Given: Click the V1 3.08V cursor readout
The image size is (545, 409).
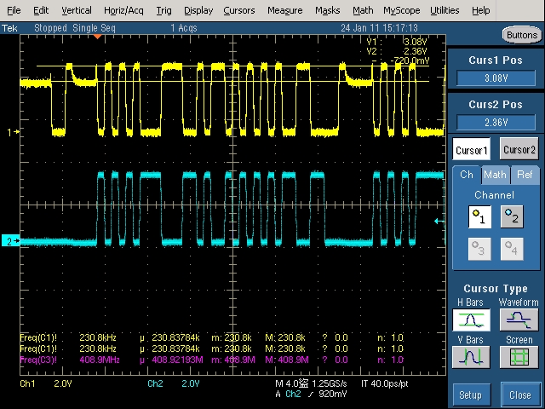Looking at the screenshot, I should 397,42.
